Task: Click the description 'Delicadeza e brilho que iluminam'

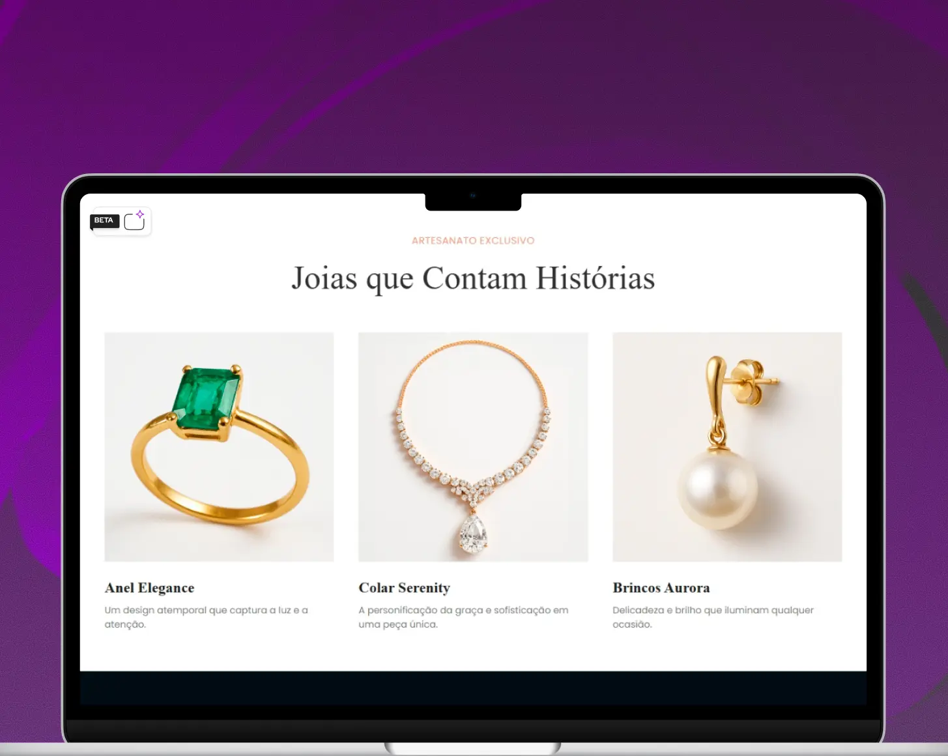Action: [713, 617]
